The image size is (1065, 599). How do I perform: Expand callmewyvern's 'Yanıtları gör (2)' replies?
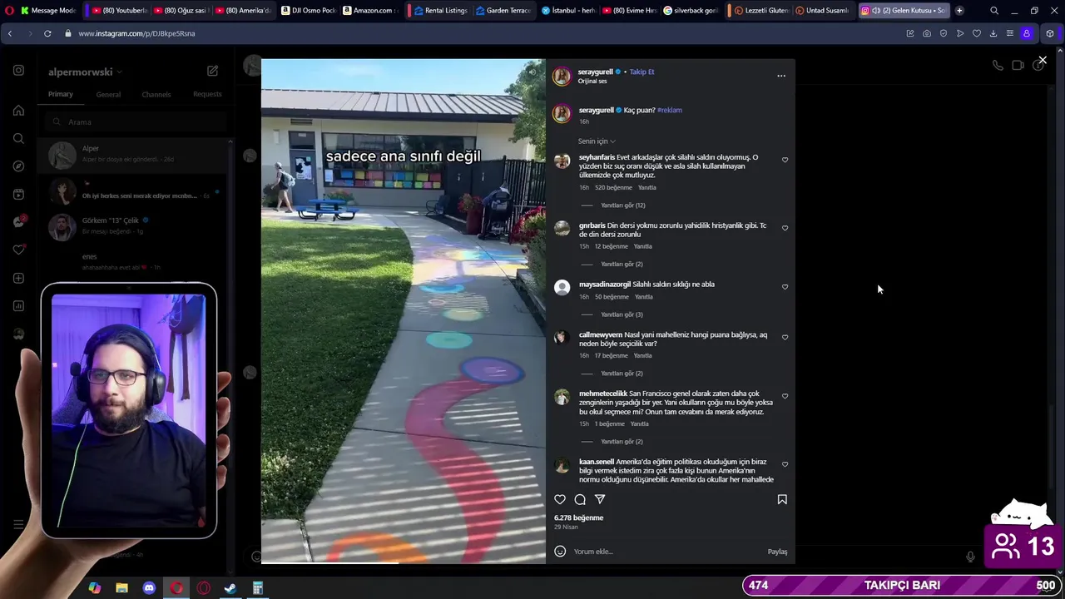click(x=622, y=374)
